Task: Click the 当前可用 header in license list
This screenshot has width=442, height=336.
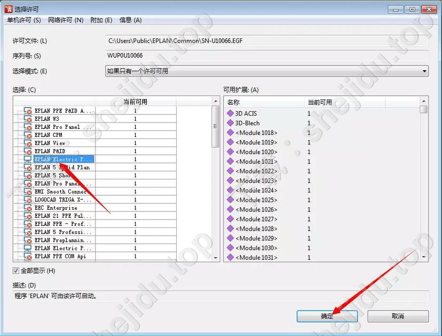Action: click(135, 102)
